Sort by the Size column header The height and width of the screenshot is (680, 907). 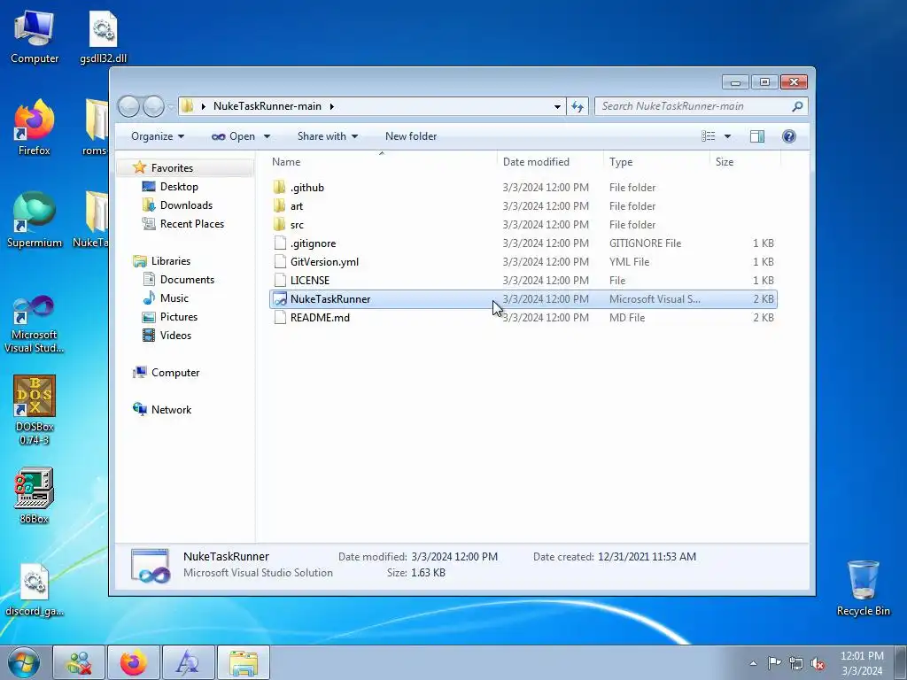pyautogui.click(x=745, y=162)
